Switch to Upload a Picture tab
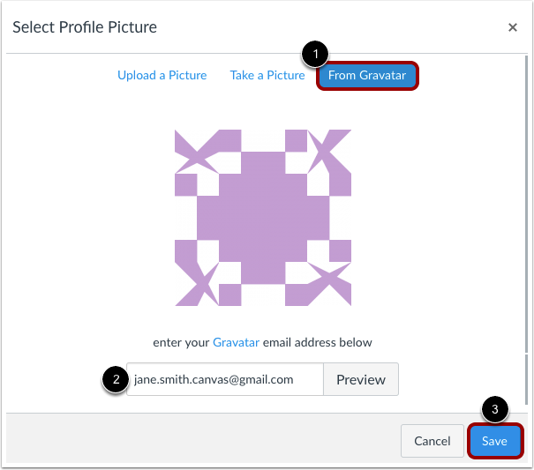The width and height of the screenshot is (534, 470). (162, 75)
